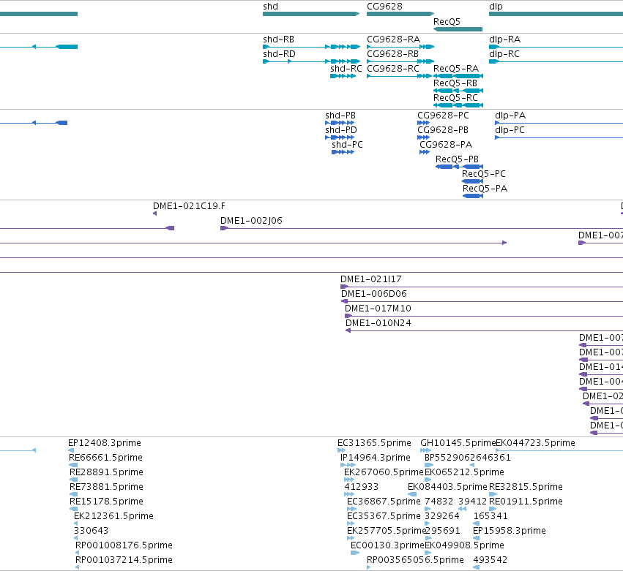The height and width of the screenshot is (571, 623).
Task: Click the DME1-017M10 clone
Action: [x=484, y=317]
